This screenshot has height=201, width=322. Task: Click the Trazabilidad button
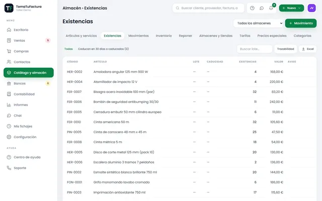[285, 49]
